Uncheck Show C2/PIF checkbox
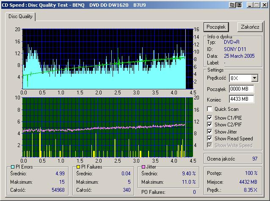Screen dimensions: 270x201 [209, 124]
